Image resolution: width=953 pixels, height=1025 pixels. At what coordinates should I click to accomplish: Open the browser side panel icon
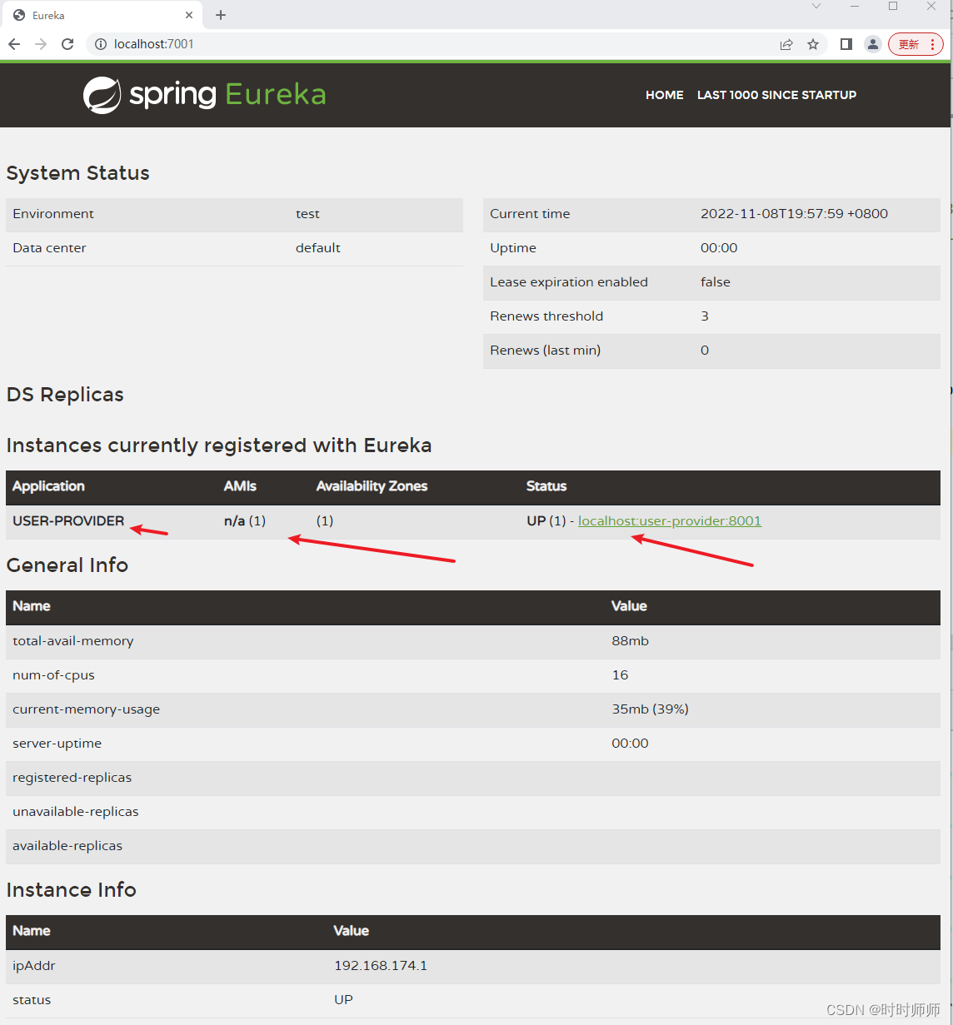pyautogui.click(x=846, y=44)
